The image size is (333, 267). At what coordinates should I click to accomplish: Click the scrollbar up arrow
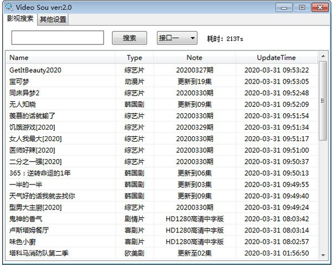[x=323, y=57]
